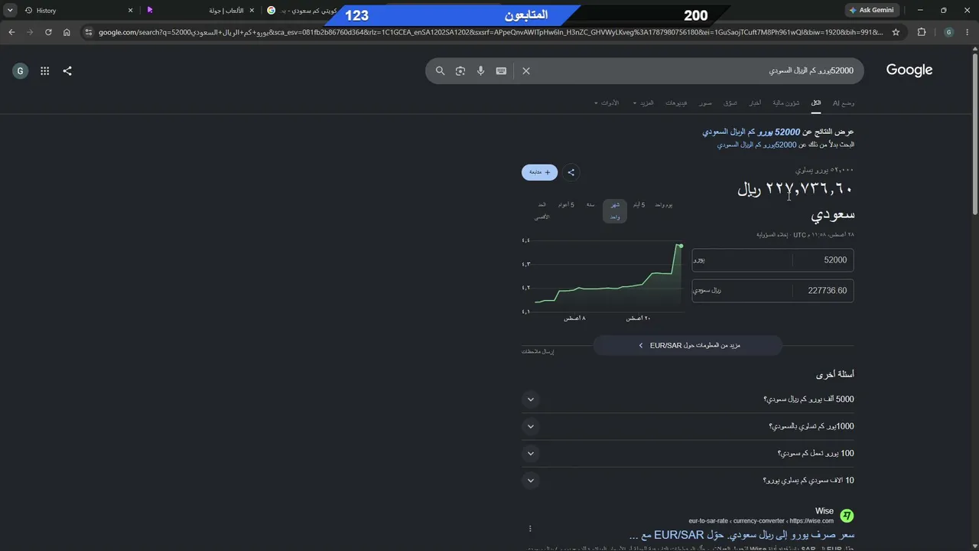The width and height of the screenshot is (979, 551).
Task: Clear the search box with X
Action: pyautogui.click(x=526, y=70)
